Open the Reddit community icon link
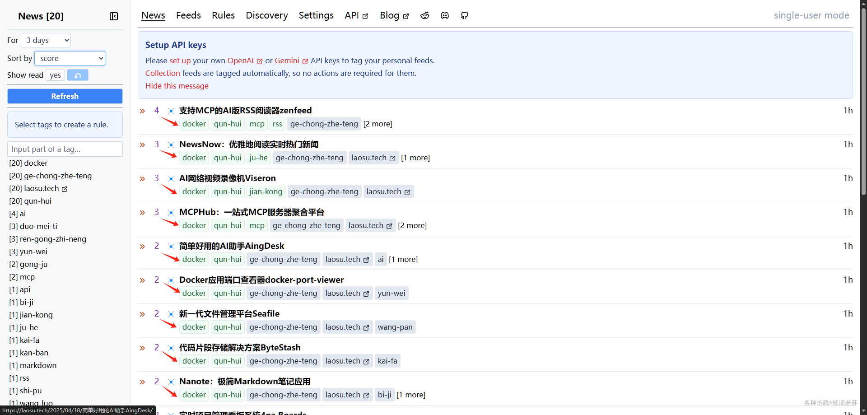This screenshot has width=867, height=415. [x=425, y=15]
